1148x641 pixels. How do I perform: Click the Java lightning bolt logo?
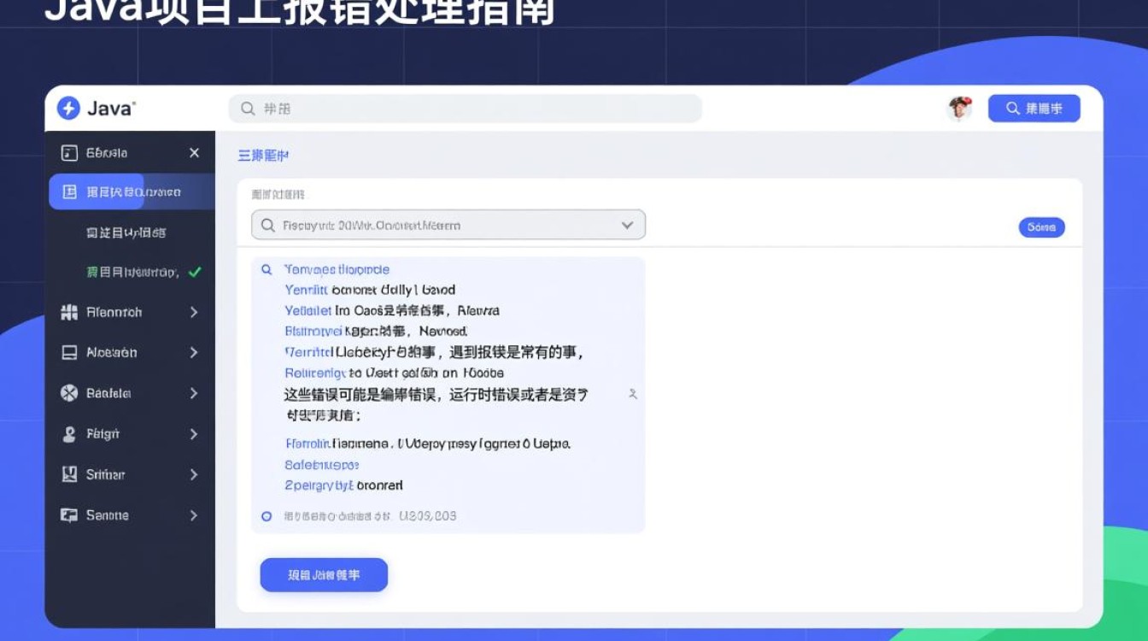68,109
